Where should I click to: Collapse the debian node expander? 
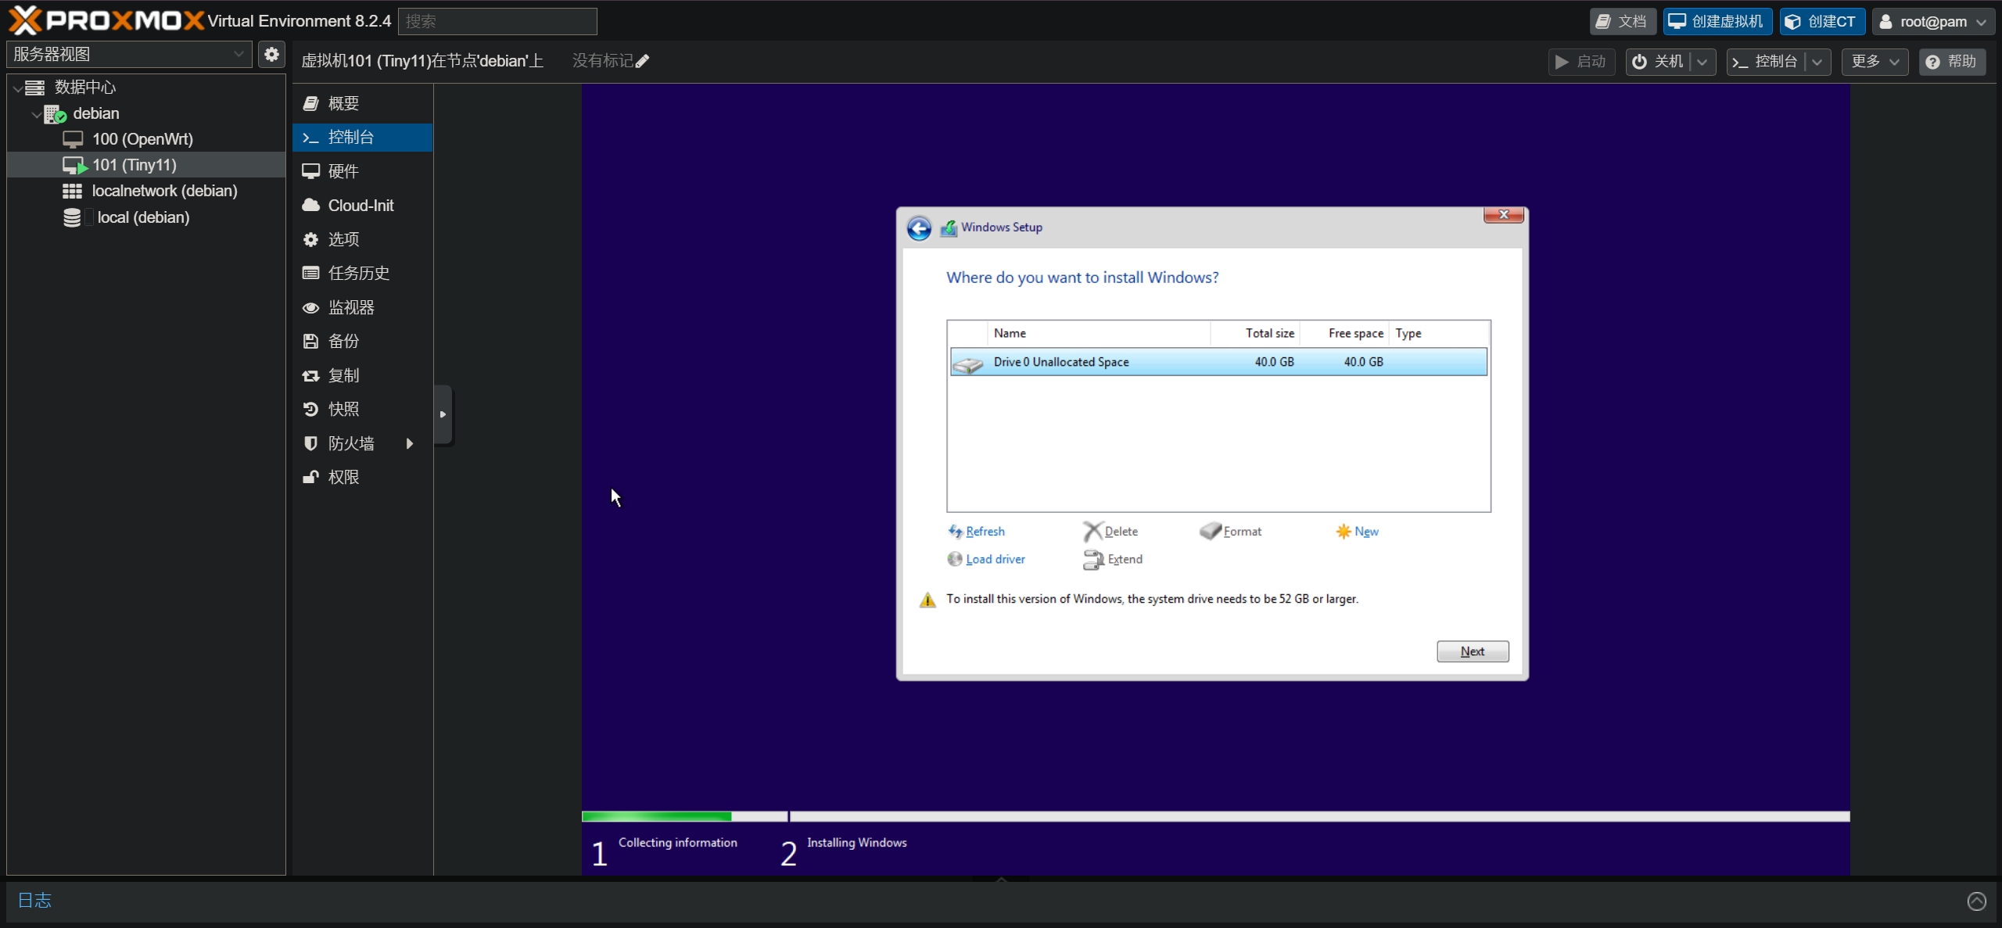click(37, 114)
